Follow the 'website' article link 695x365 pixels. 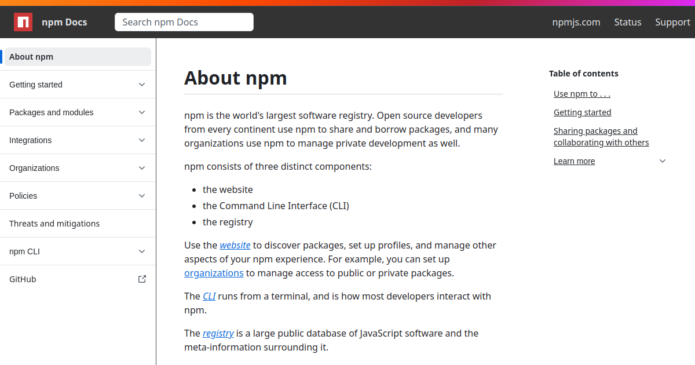[235, 245]
